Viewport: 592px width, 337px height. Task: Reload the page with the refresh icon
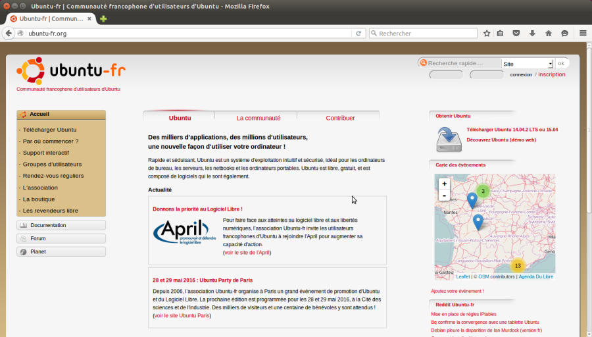click(x=358, y=34)
